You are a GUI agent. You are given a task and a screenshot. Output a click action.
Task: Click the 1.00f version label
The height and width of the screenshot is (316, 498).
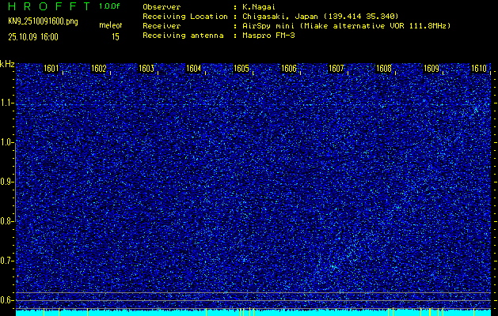point(110,6)
